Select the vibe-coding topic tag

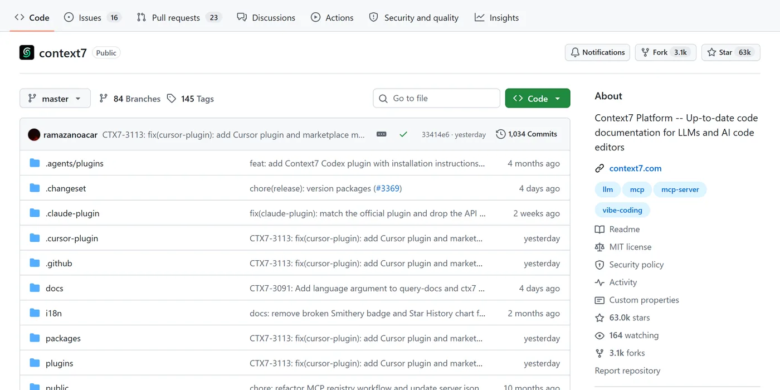(622, 210)
